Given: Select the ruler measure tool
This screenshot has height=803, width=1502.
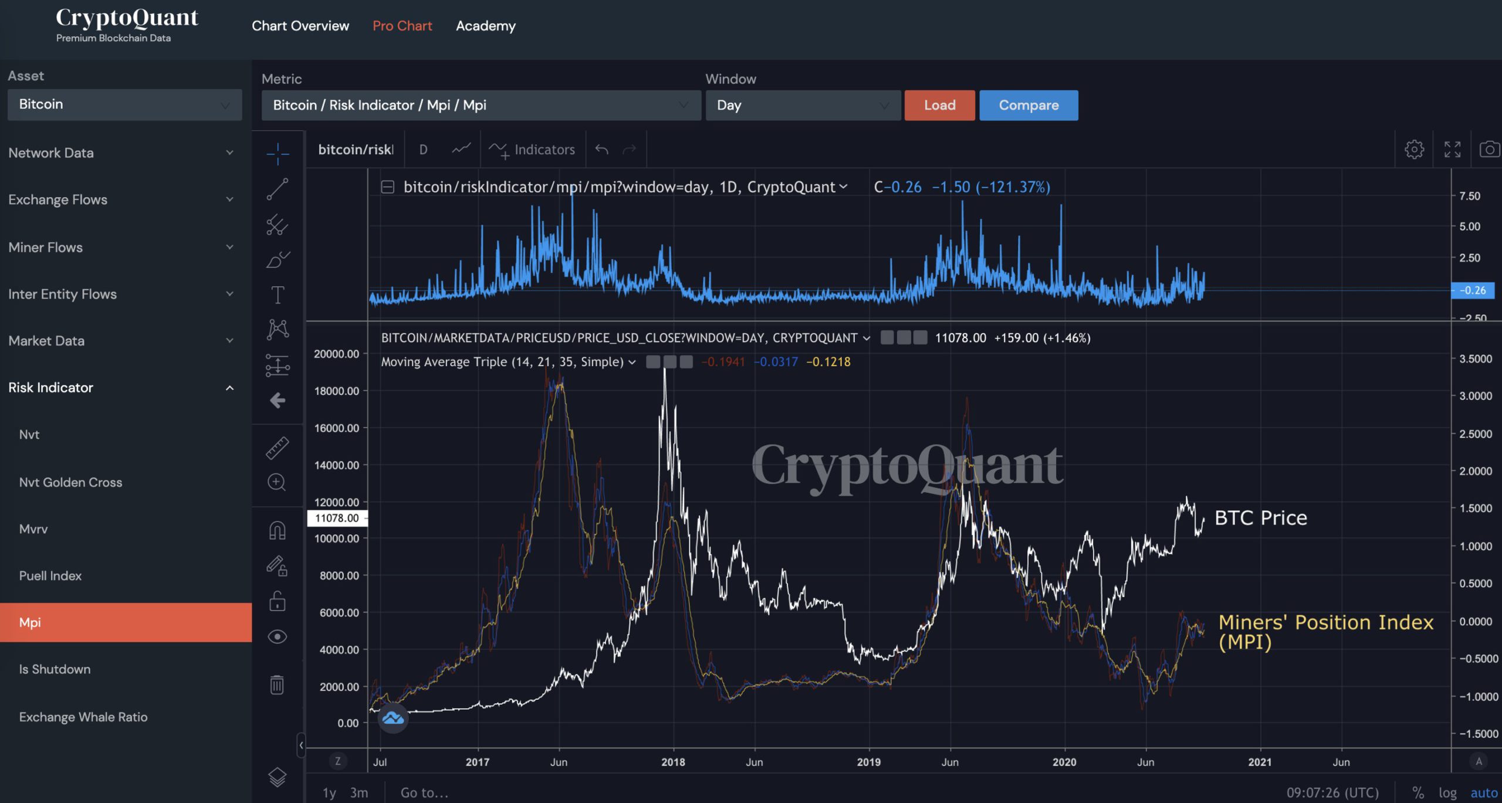Looking at the screenshot, I should pos(278,448).
